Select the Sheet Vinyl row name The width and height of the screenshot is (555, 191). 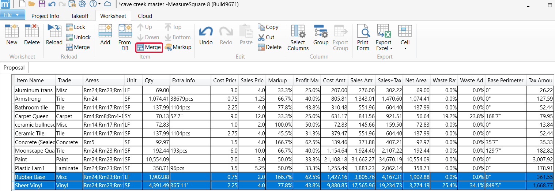tap(35, 186)
